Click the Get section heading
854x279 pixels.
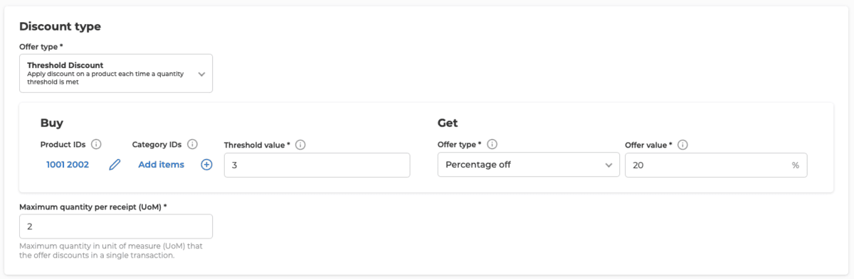pyautogui.click(x=448, y=122)
